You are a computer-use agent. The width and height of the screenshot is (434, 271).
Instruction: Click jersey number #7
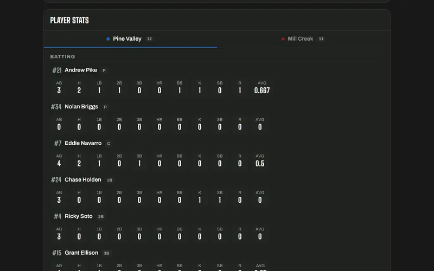(x=58, y=143)
